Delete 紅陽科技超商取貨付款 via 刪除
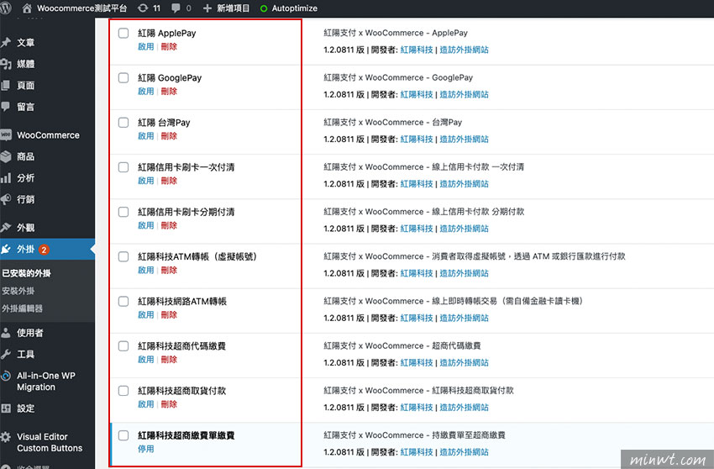 [169, 403]
